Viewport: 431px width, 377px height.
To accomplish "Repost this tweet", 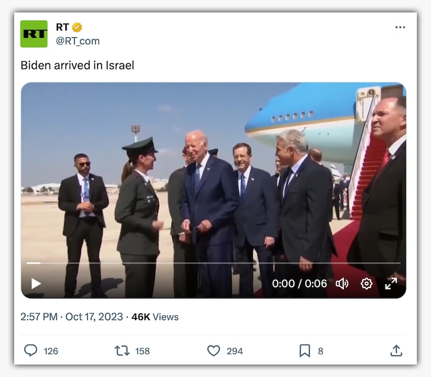I will point(122,351).
